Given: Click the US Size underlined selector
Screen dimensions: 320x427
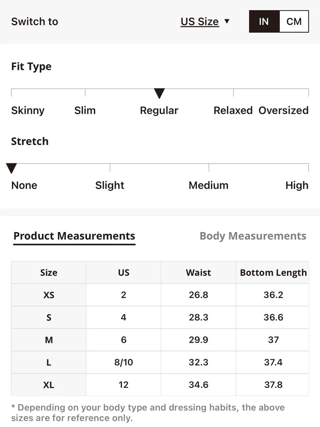Looking at the screenshot, I should click(x=199, y=22).
